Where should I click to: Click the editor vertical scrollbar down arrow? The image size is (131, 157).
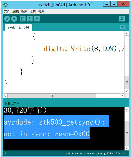(127, 91)
